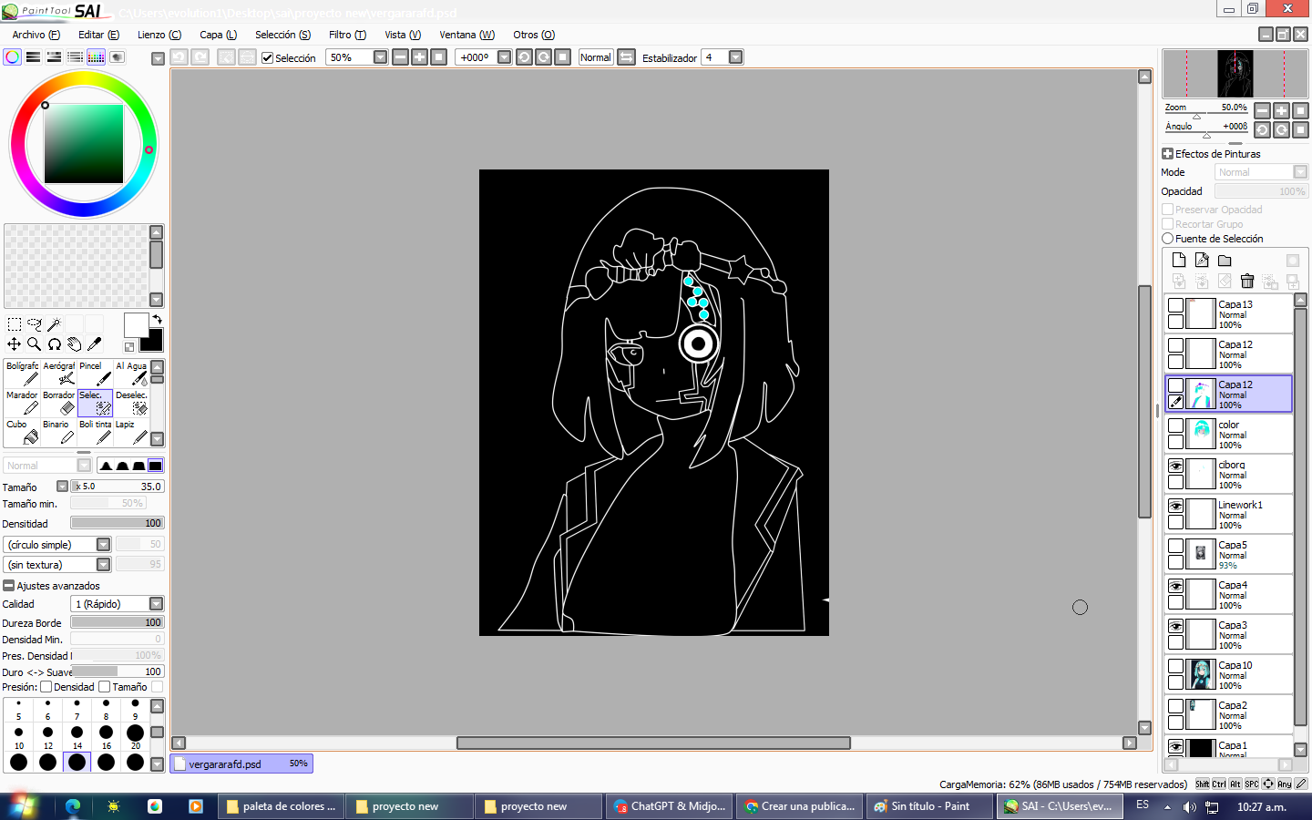Enable Recortar Grupo checkbox
Image resolution: width=1312 pixels, height=820 pixels.
[x=1167, y=224]
